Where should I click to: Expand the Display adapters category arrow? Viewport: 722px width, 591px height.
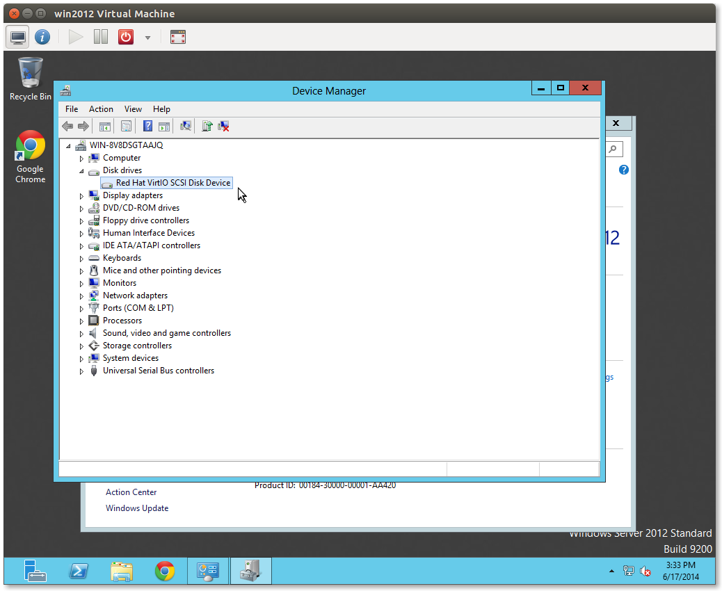tap(81, 196)
